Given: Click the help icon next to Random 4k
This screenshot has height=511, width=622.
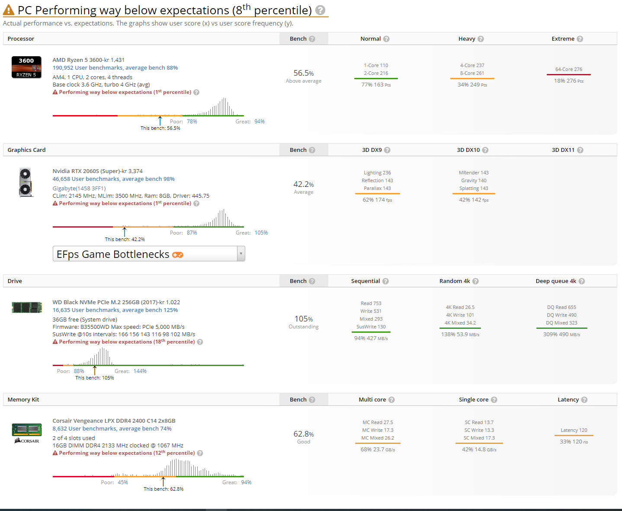Looking at the screenshot, I should (x=475, y=281).
